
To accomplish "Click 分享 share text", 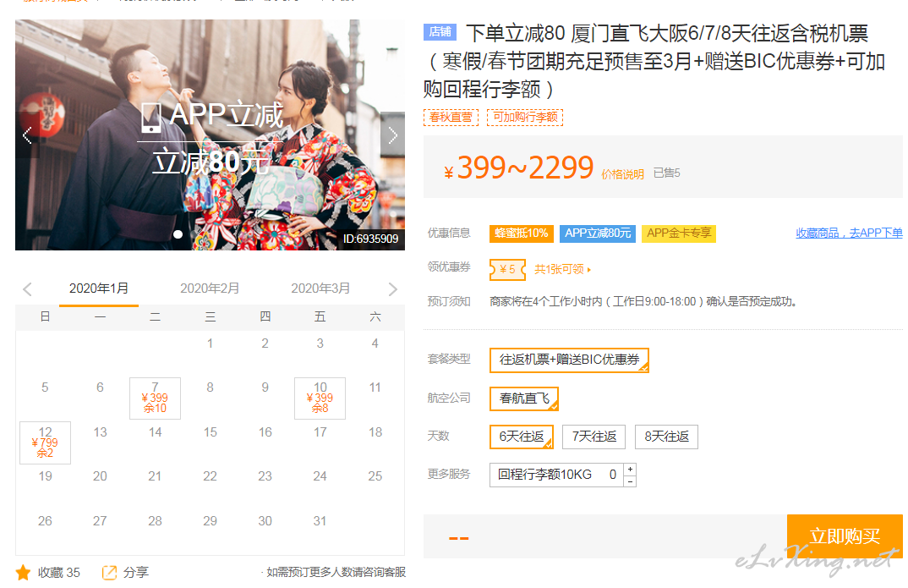I will click(x=136, y=573).
